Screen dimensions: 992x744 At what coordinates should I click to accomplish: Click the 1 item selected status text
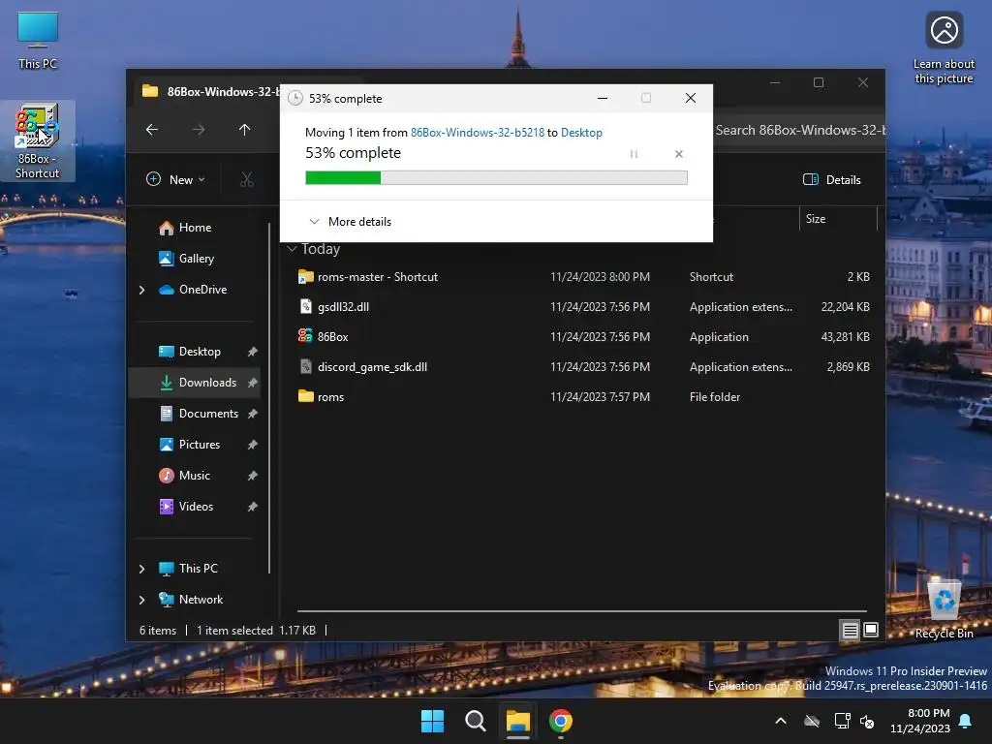click(x=234, y=631)
